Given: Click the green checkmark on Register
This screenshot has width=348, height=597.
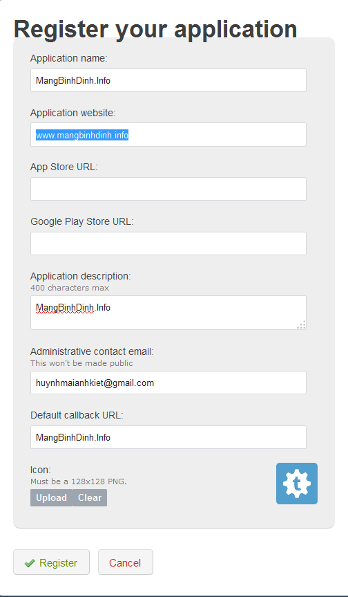Looking at the screenshot, I should [30, 563].
